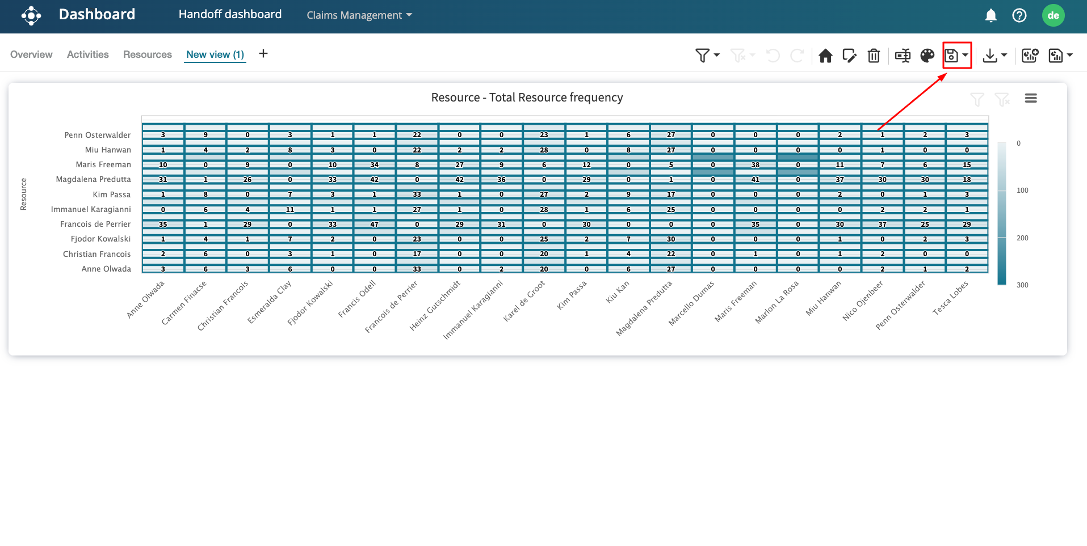This screenshot has height=546, width=1087.
Task: Open the color palette theme icon
Action: click(x=927, y=56)
